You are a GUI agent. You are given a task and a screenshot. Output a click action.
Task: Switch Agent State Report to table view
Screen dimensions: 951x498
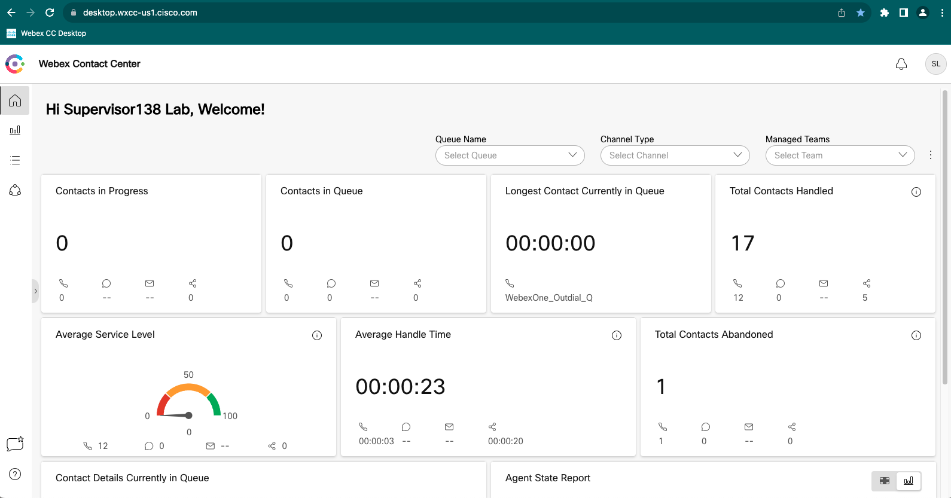[x=885, y=481]
